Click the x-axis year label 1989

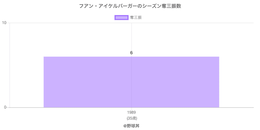pyautogui.click(x=131, y=112)
